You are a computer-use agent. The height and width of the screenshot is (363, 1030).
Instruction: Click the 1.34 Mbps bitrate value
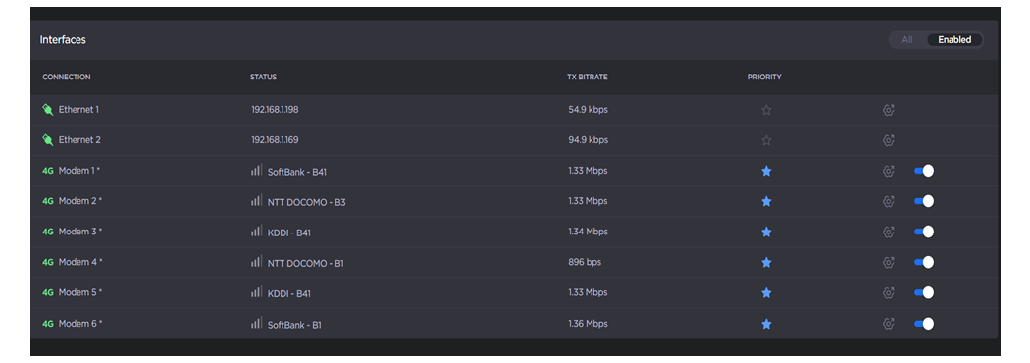[x=588, y=232]
